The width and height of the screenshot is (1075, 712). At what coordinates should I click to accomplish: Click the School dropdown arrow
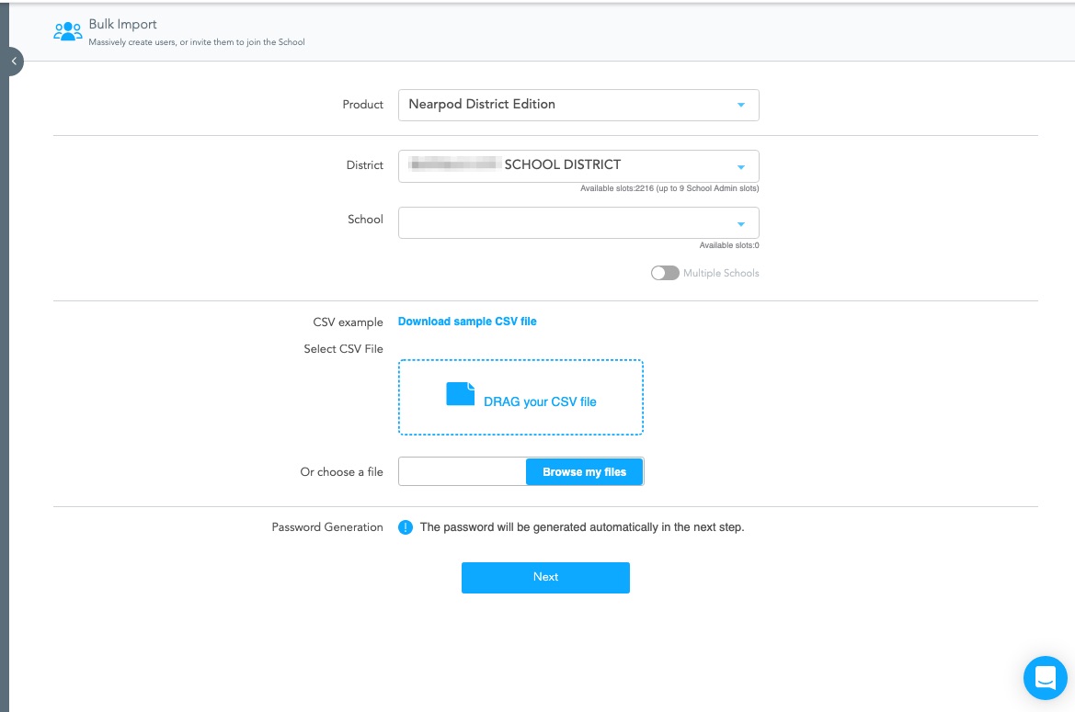tap(741, 223)
